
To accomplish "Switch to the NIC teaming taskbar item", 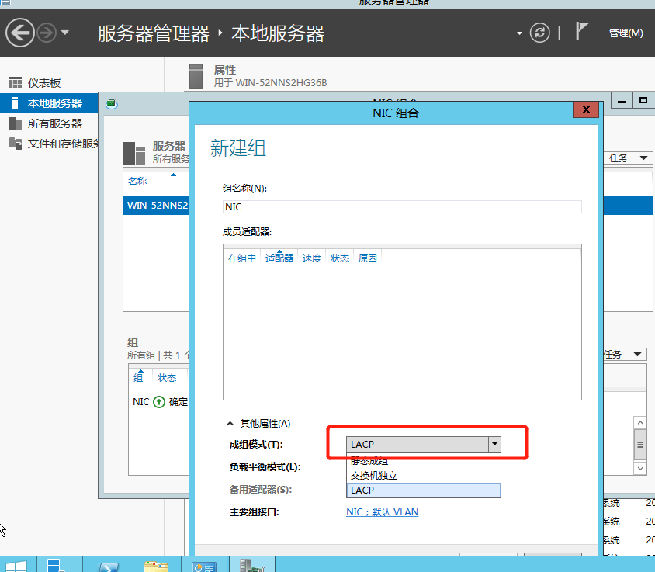I will tap(252, 565).
